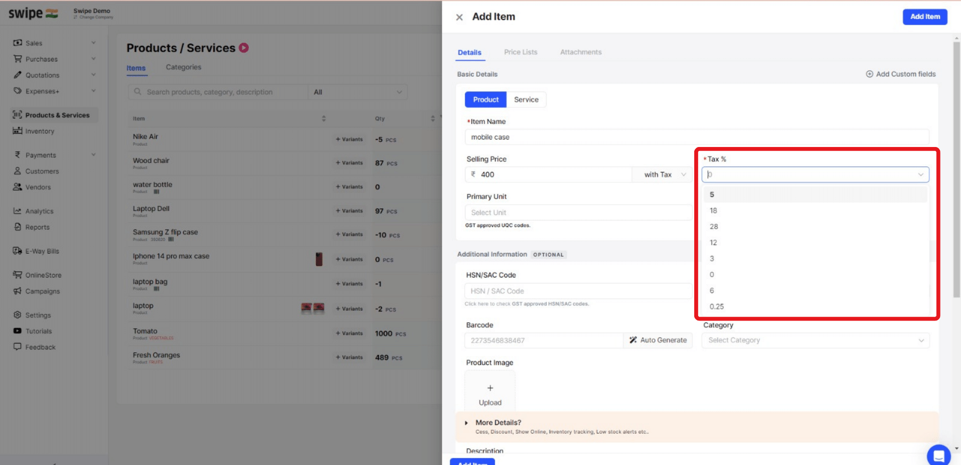The height and width of the screenshot is (465, 961).
Task: Switch to the Attachments tab
Action: coord(581,52)
